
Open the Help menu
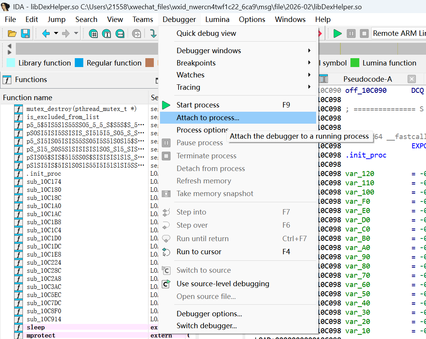323,20
